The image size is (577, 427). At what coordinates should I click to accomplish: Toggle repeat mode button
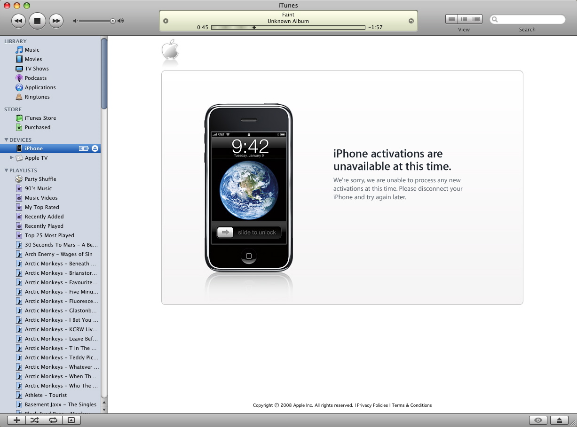point(53,420)
